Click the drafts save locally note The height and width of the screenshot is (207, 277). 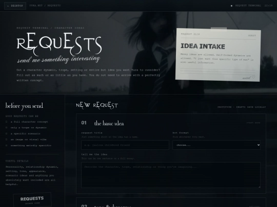pyautogui.click(x=242, y=107)
